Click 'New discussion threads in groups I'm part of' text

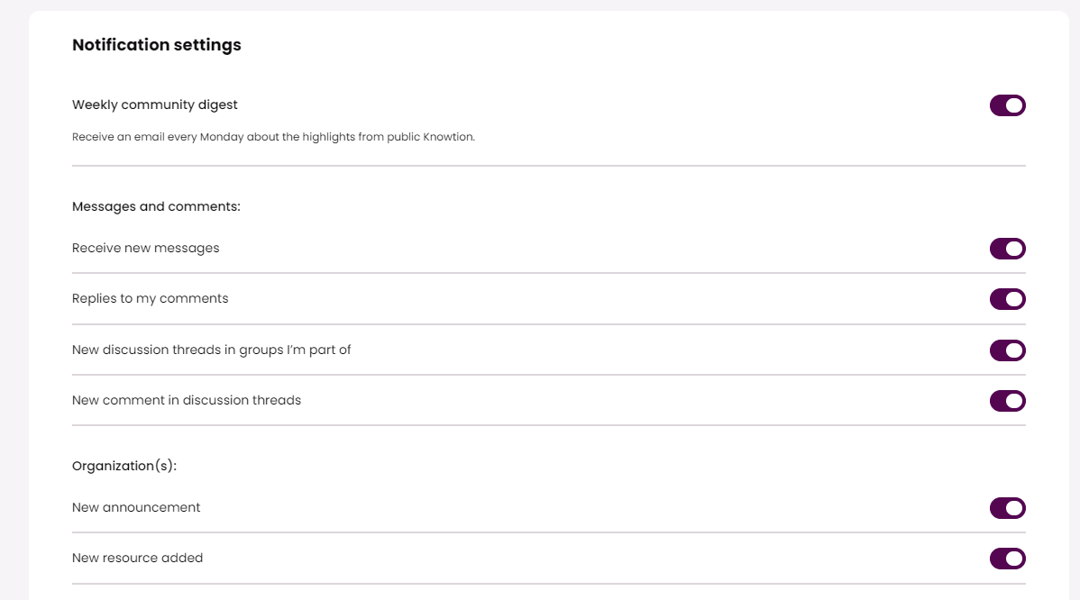click(x=212, y=350)
